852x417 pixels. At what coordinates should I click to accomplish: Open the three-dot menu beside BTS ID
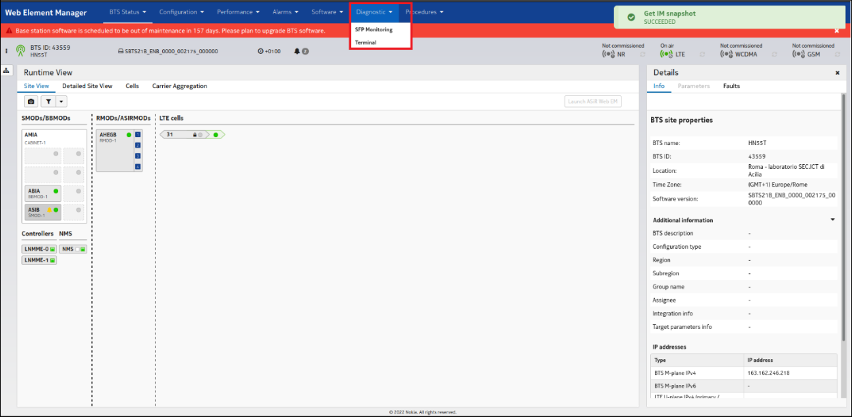coord(6,51)
